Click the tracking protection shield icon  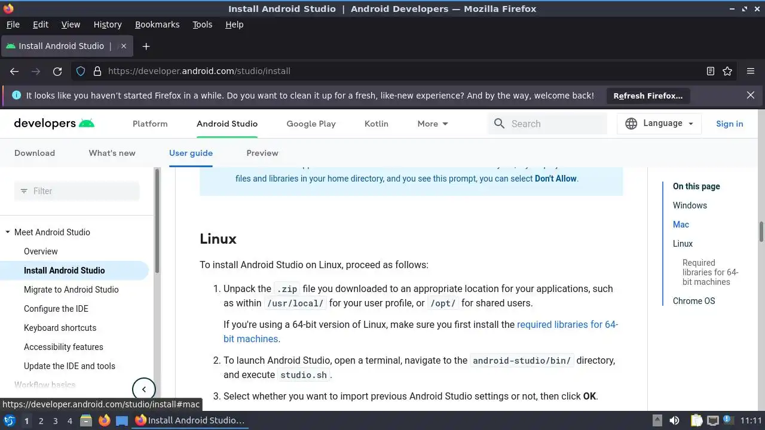click(81, 71)
